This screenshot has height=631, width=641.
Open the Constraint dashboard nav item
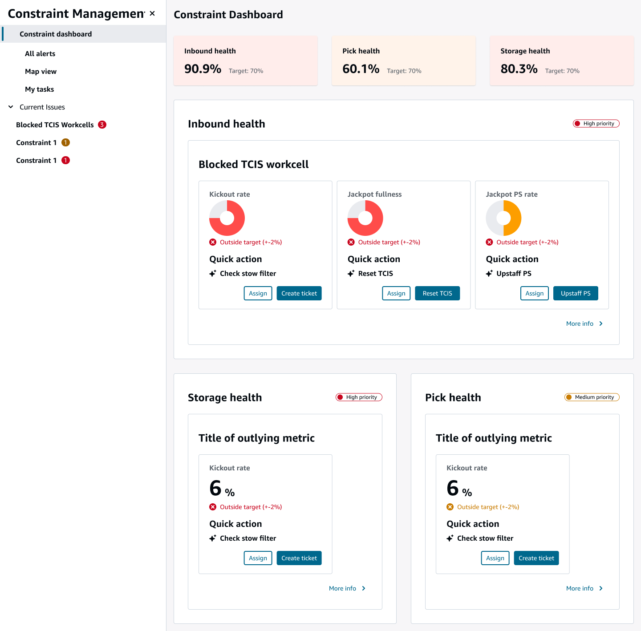pyautogui.click(x=84, y=34)
